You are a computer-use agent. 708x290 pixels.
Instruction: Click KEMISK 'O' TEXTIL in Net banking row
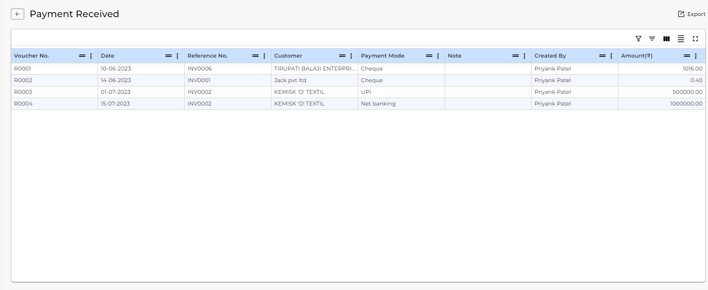pyautogui.click(x=299, y=104)
